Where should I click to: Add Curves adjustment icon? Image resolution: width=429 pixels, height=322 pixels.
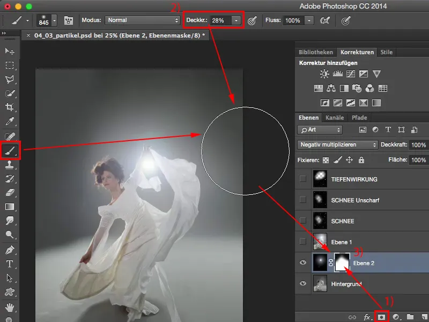point(351,74)
